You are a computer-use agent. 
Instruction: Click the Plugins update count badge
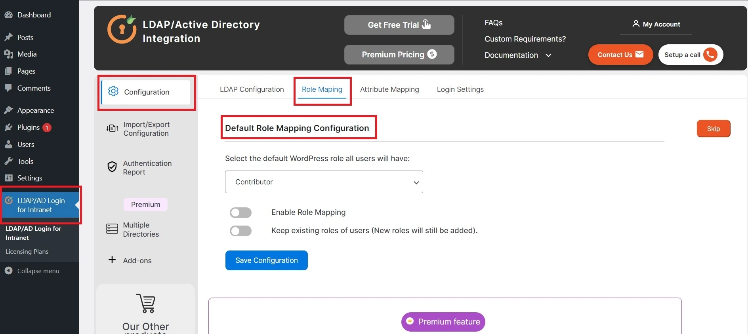(x=47, y=127)
